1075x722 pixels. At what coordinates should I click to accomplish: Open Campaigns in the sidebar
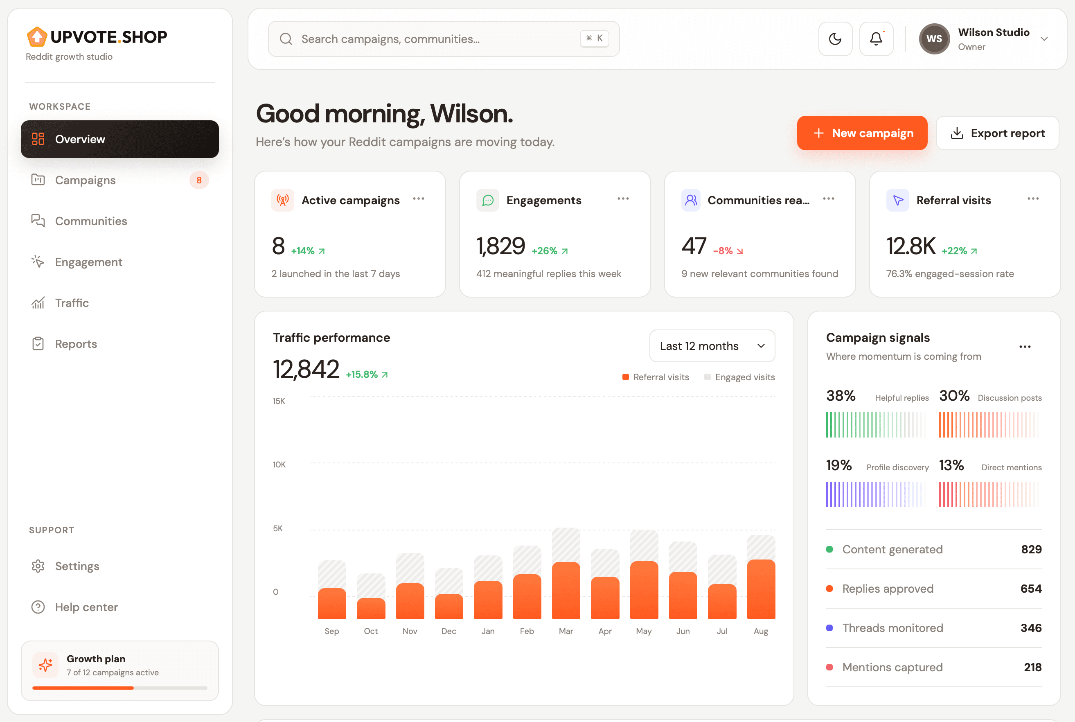pyautogui.click(x=120, y=180)
